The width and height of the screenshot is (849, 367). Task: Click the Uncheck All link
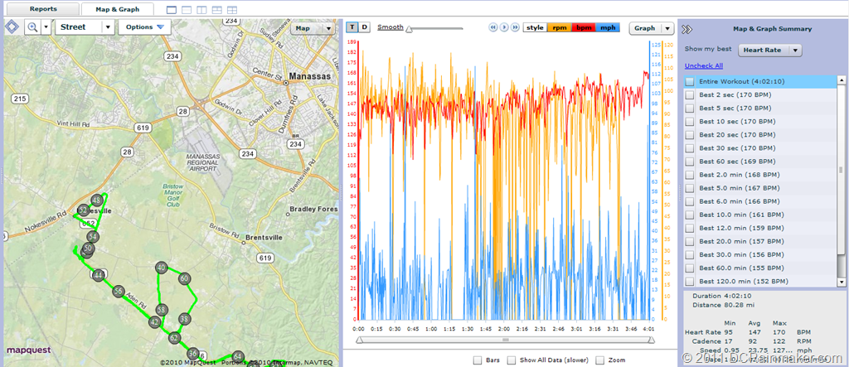[703, 66]
